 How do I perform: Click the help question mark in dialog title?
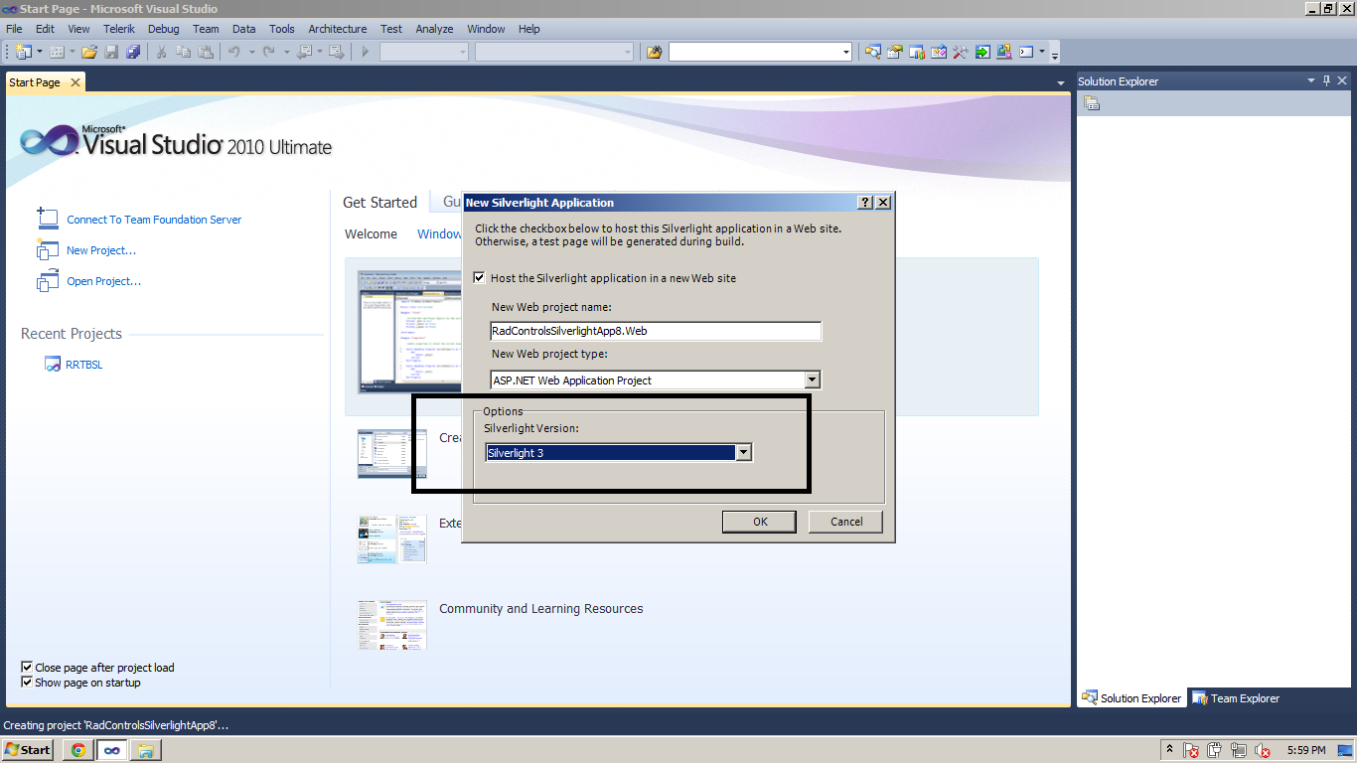point(865,202)
